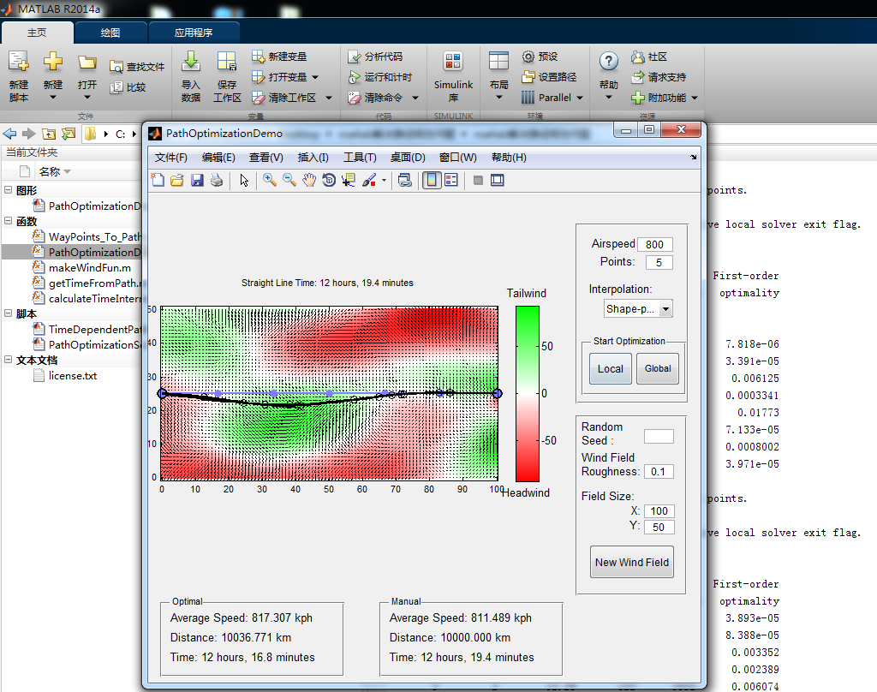Click the New Figure icon in figure toolbar
Viewport: 877px width, 692px height.
point(158,180)
